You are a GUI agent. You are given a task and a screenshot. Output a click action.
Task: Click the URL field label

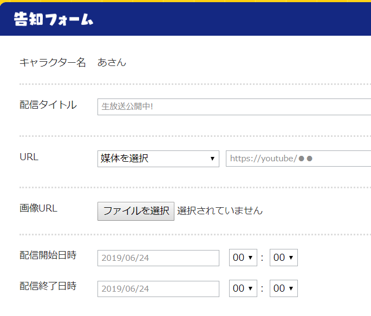29,157
